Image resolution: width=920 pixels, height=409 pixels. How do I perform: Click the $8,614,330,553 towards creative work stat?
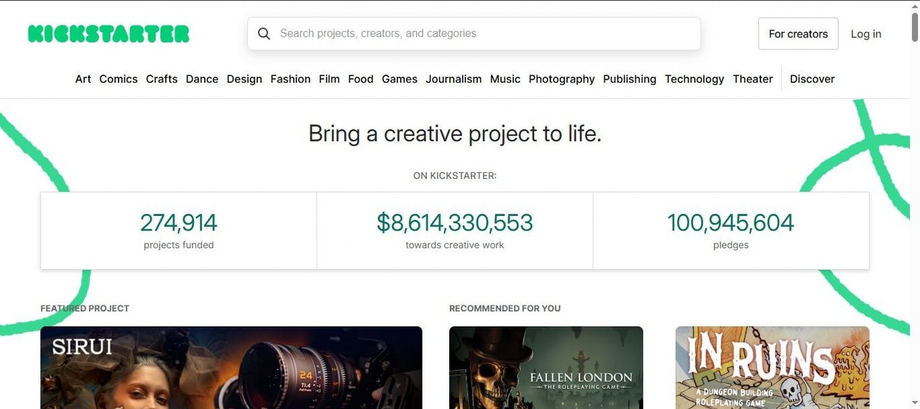tap(455, 230)
